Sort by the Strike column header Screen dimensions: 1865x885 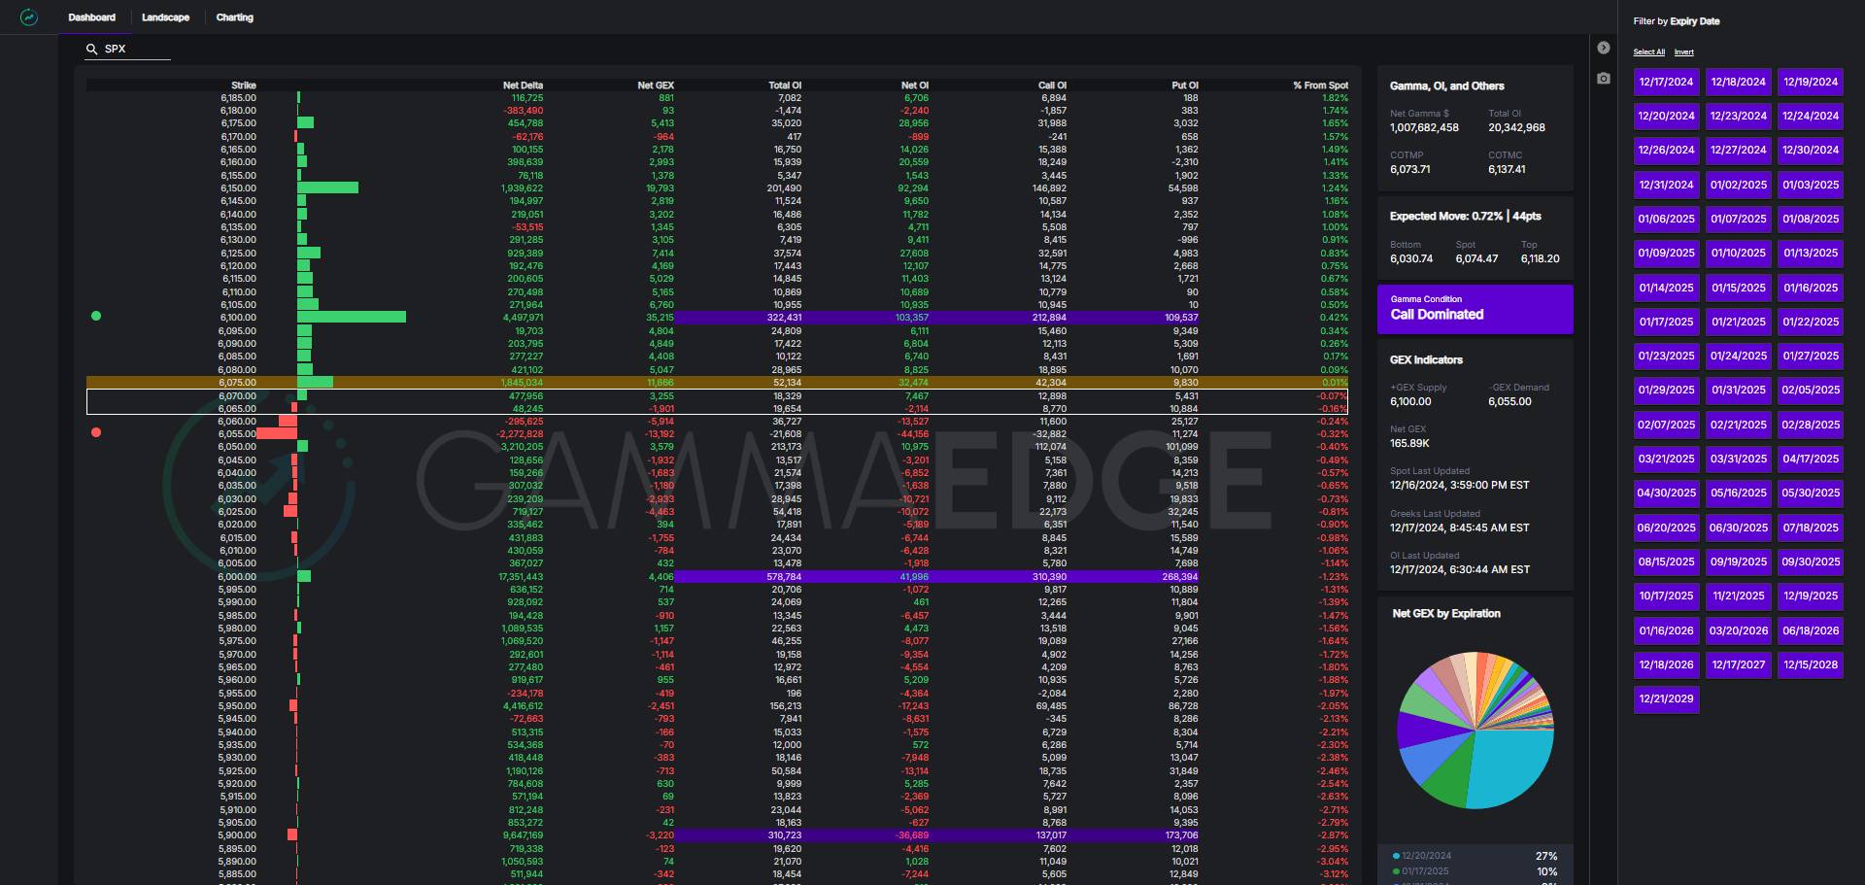tap(243, 85)
